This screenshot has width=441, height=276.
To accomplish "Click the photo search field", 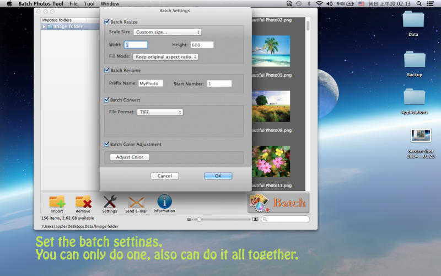I will point(285,219).
